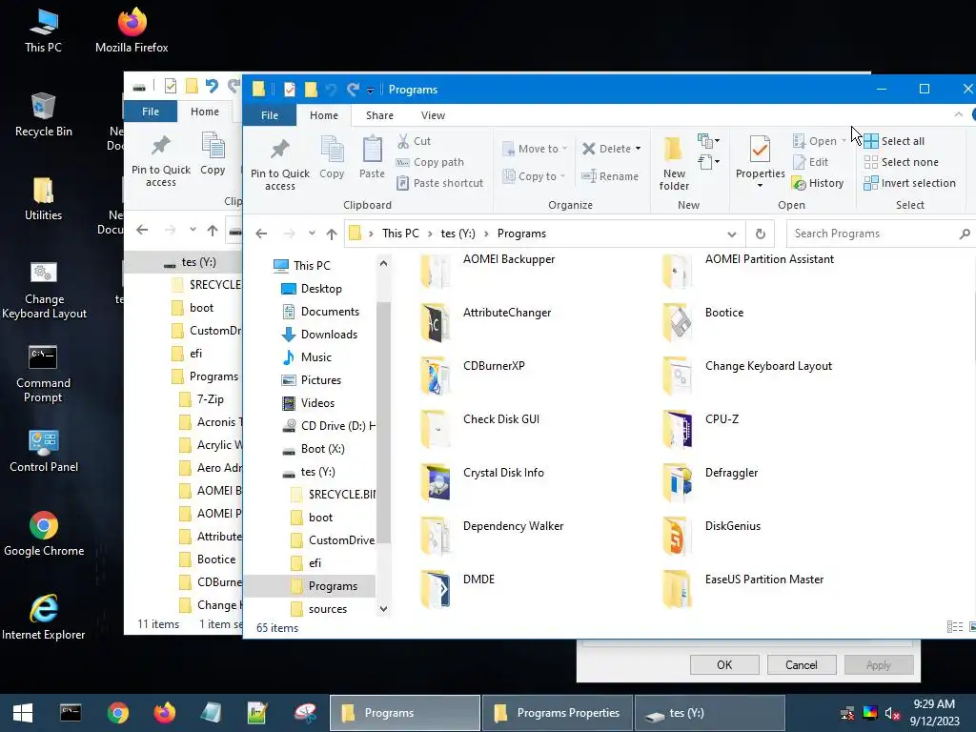Screen dimensions: 976x732
Task: Switch to the View tab
Action: (433, 115)
